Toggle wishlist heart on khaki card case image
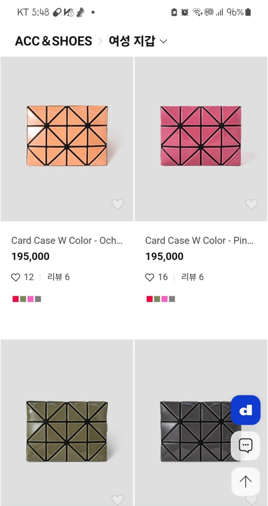The width and height of the screenshot is (268, 506). click(118, 500)
